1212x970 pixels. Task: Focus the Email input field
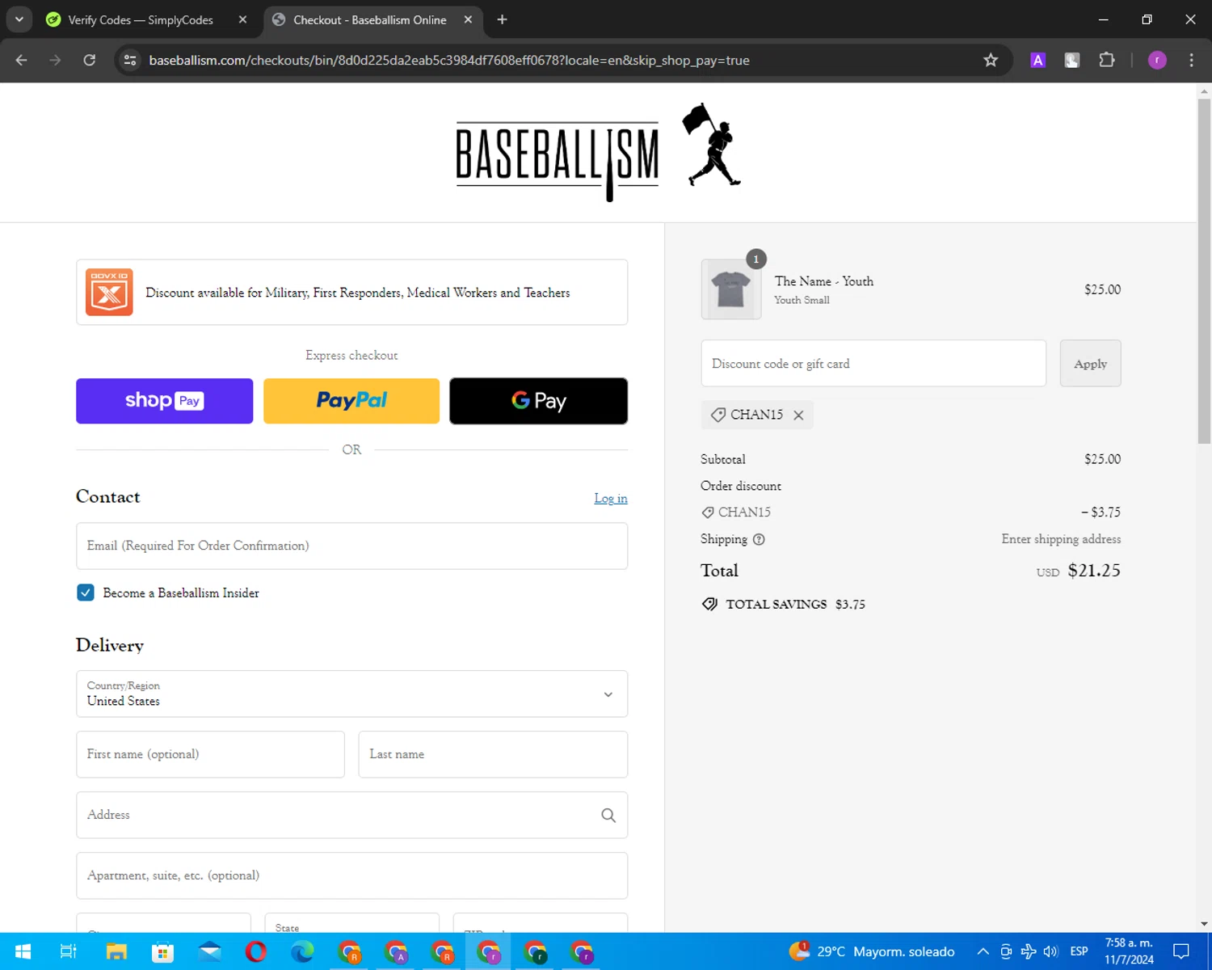tap(351, 546)
